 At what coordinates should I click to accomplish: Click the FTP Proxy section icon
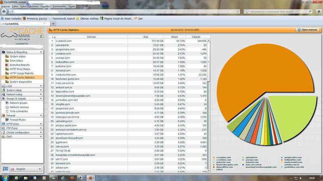point(4,128)
